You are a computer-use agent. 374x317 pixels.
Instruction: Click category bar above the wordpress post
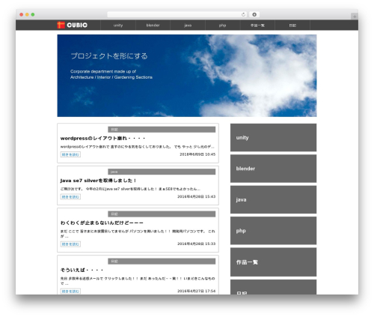tap(162, 130)
